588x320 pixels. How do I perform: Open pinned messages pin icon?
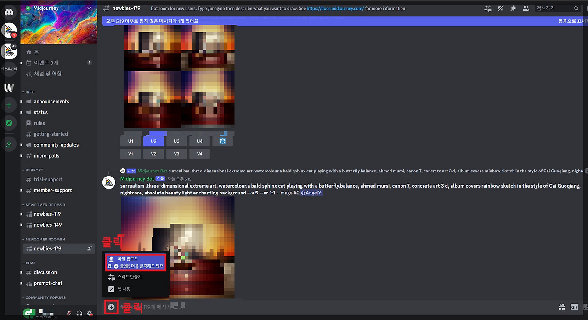click(x=513, y=8)
